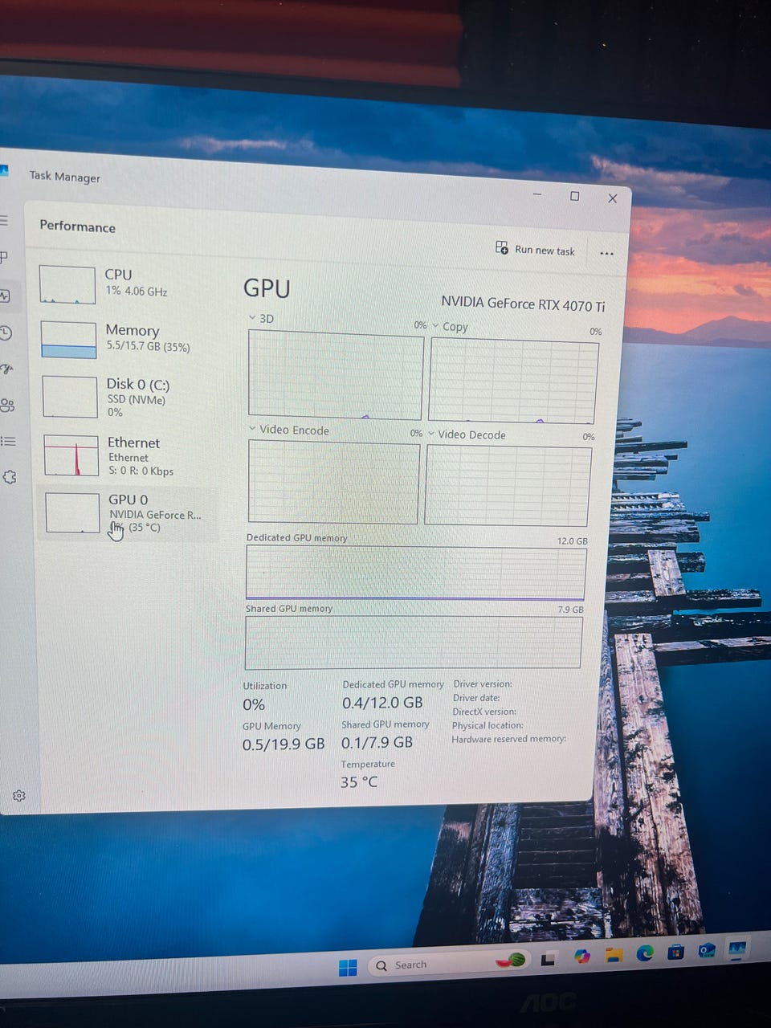Click the Video Encode utilization graph
This screenshot has width=771, height=1028.
[334, 482]
